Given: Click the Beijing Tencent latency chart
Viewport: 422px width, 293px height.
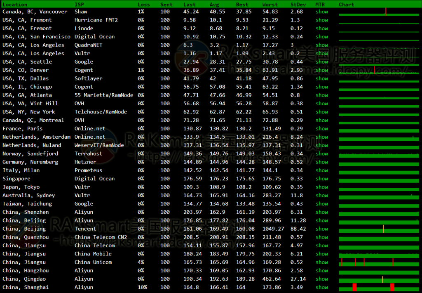Looking at the screenshot, I should point(379,229).
